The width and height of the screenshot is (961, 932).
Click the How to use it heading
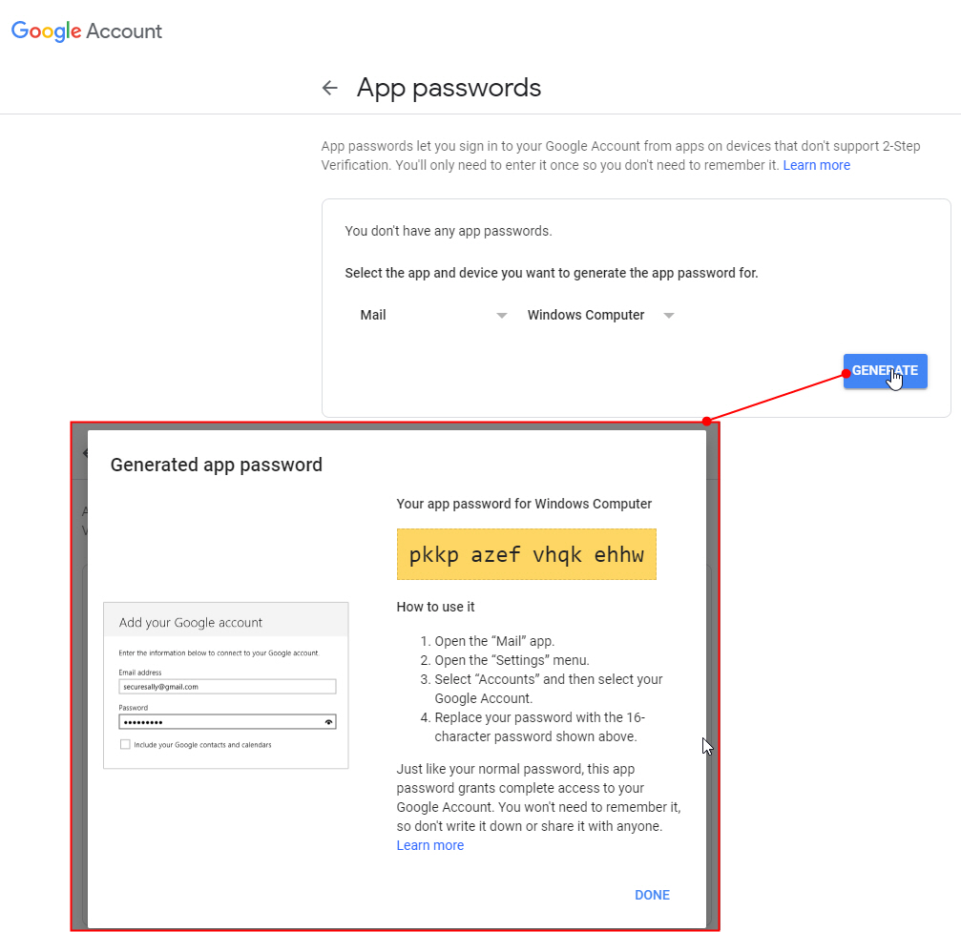coord(435,607)
